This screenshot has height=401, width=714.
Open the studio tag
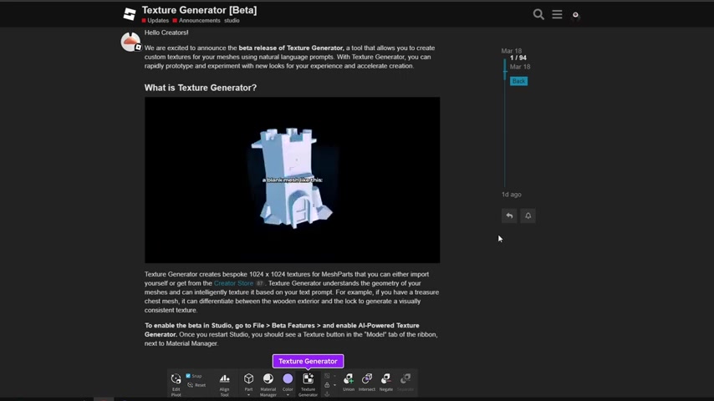pyautogui.click(x=232, y=21)
